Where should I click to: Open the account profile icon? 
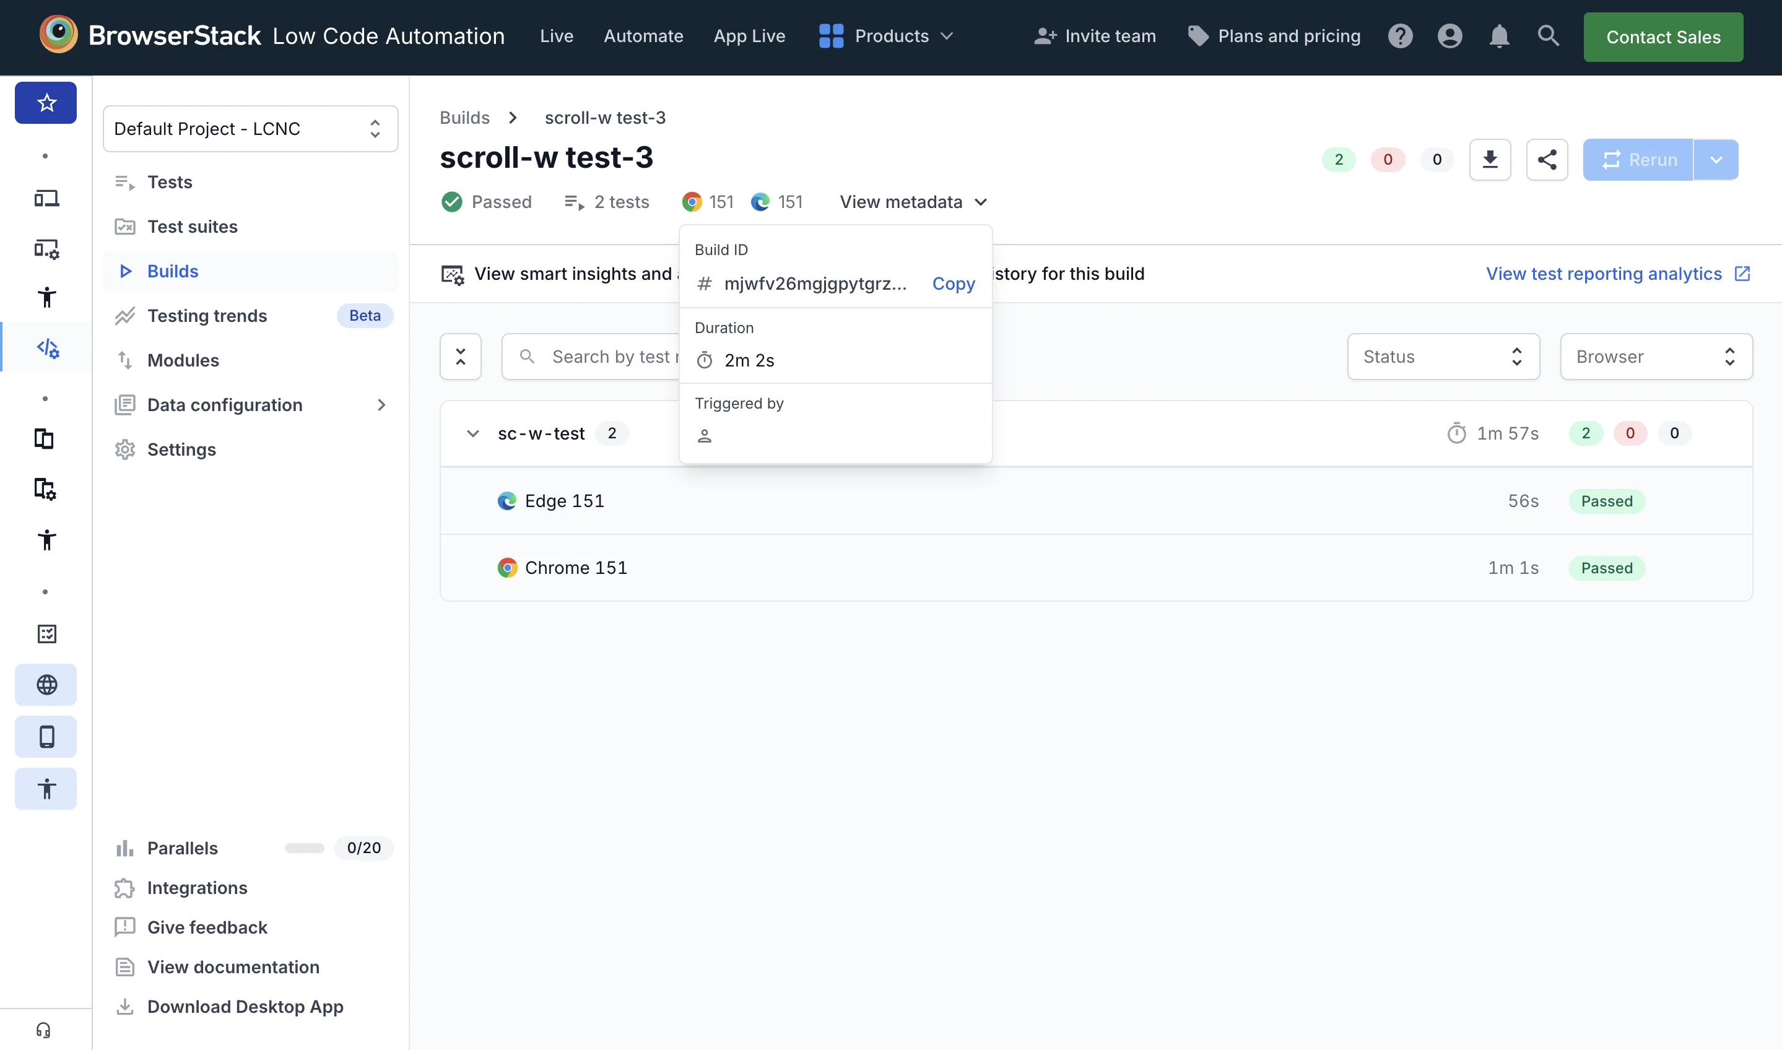(1450, 36)
